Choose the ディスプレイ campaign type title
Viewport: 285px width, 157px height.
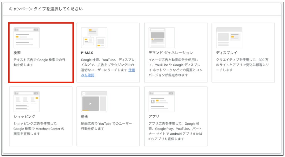point(227,53)
